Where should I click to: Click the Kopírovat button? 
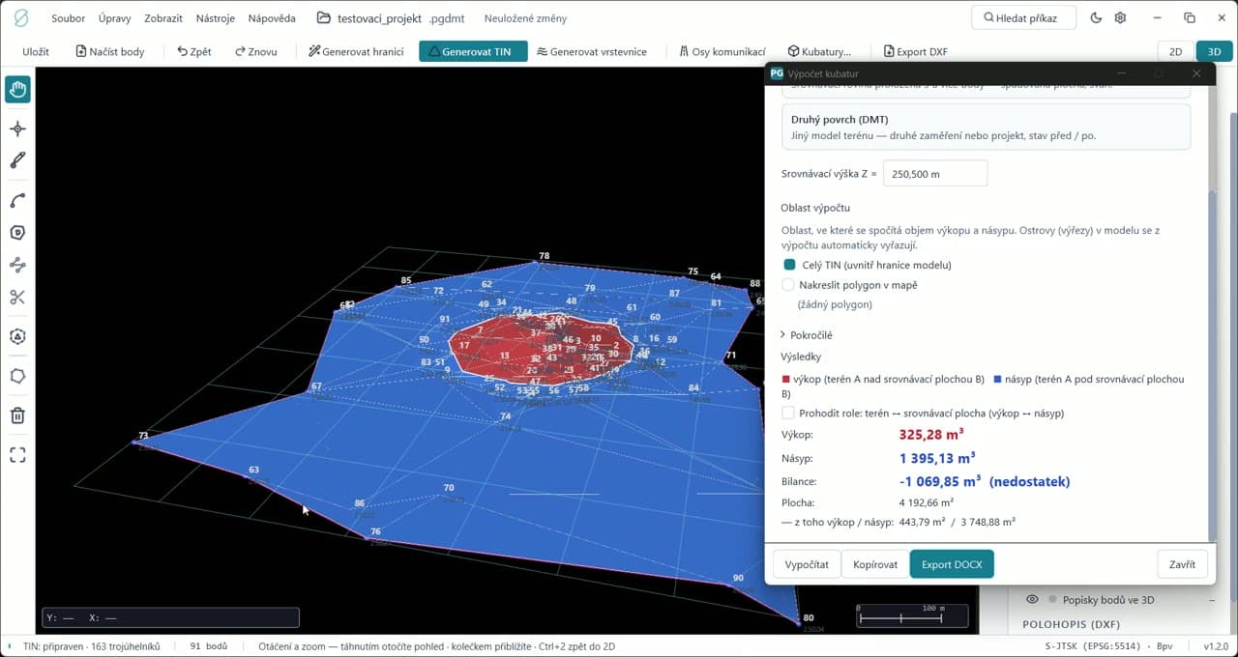(875, 564)
